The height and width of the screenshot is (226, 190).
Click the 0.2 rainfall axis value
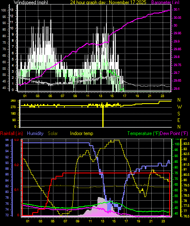pyautogui.click(x=17, y=165)
